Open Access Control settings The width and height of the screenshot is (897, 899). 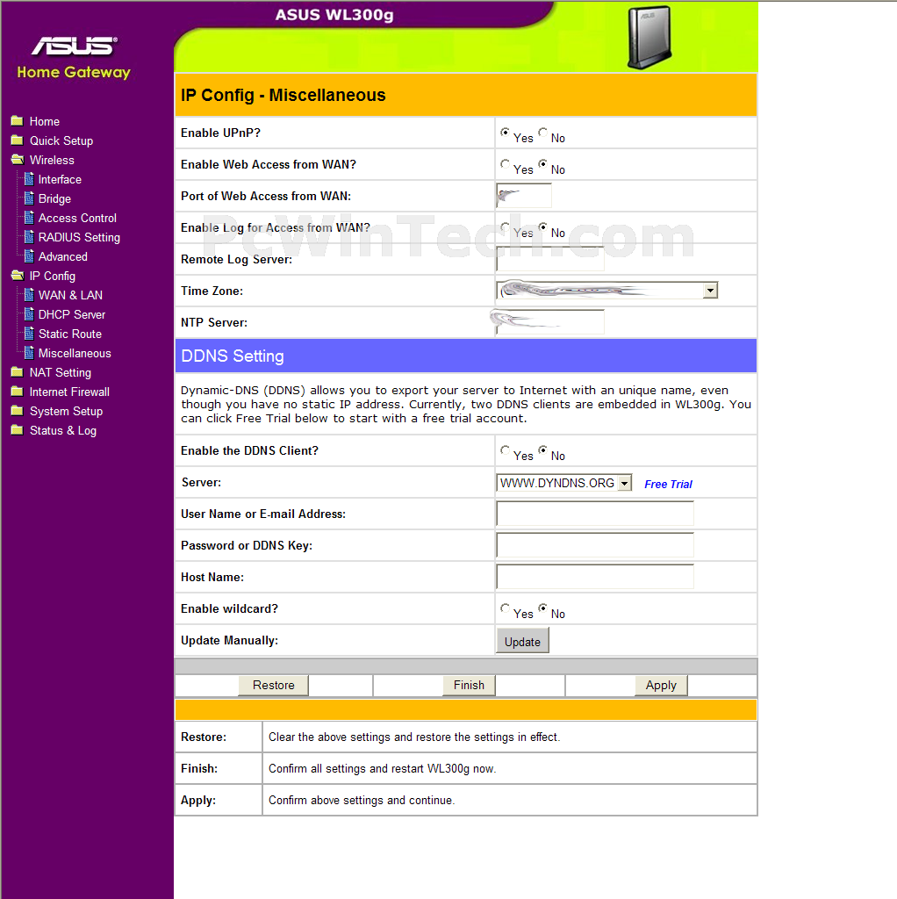(77, 218)
